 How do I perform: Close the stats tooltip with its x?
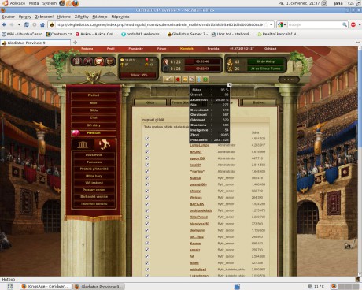click(229, 85)
